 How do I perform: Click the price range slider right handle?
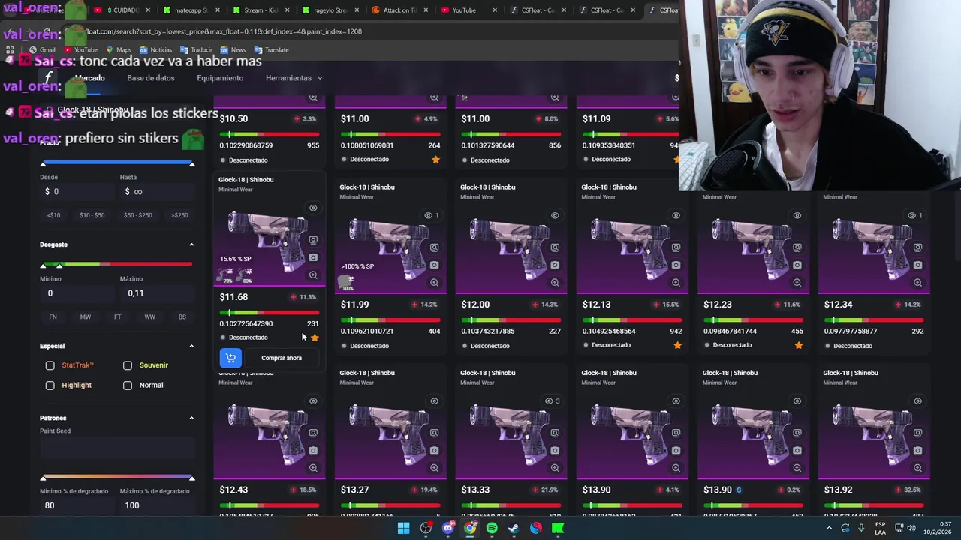(191, 164)
